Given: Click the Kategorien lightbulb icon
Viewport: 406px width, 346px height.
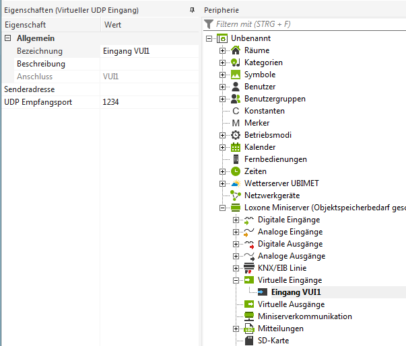Looking at the screenshot, I should (x=236, y=62).
